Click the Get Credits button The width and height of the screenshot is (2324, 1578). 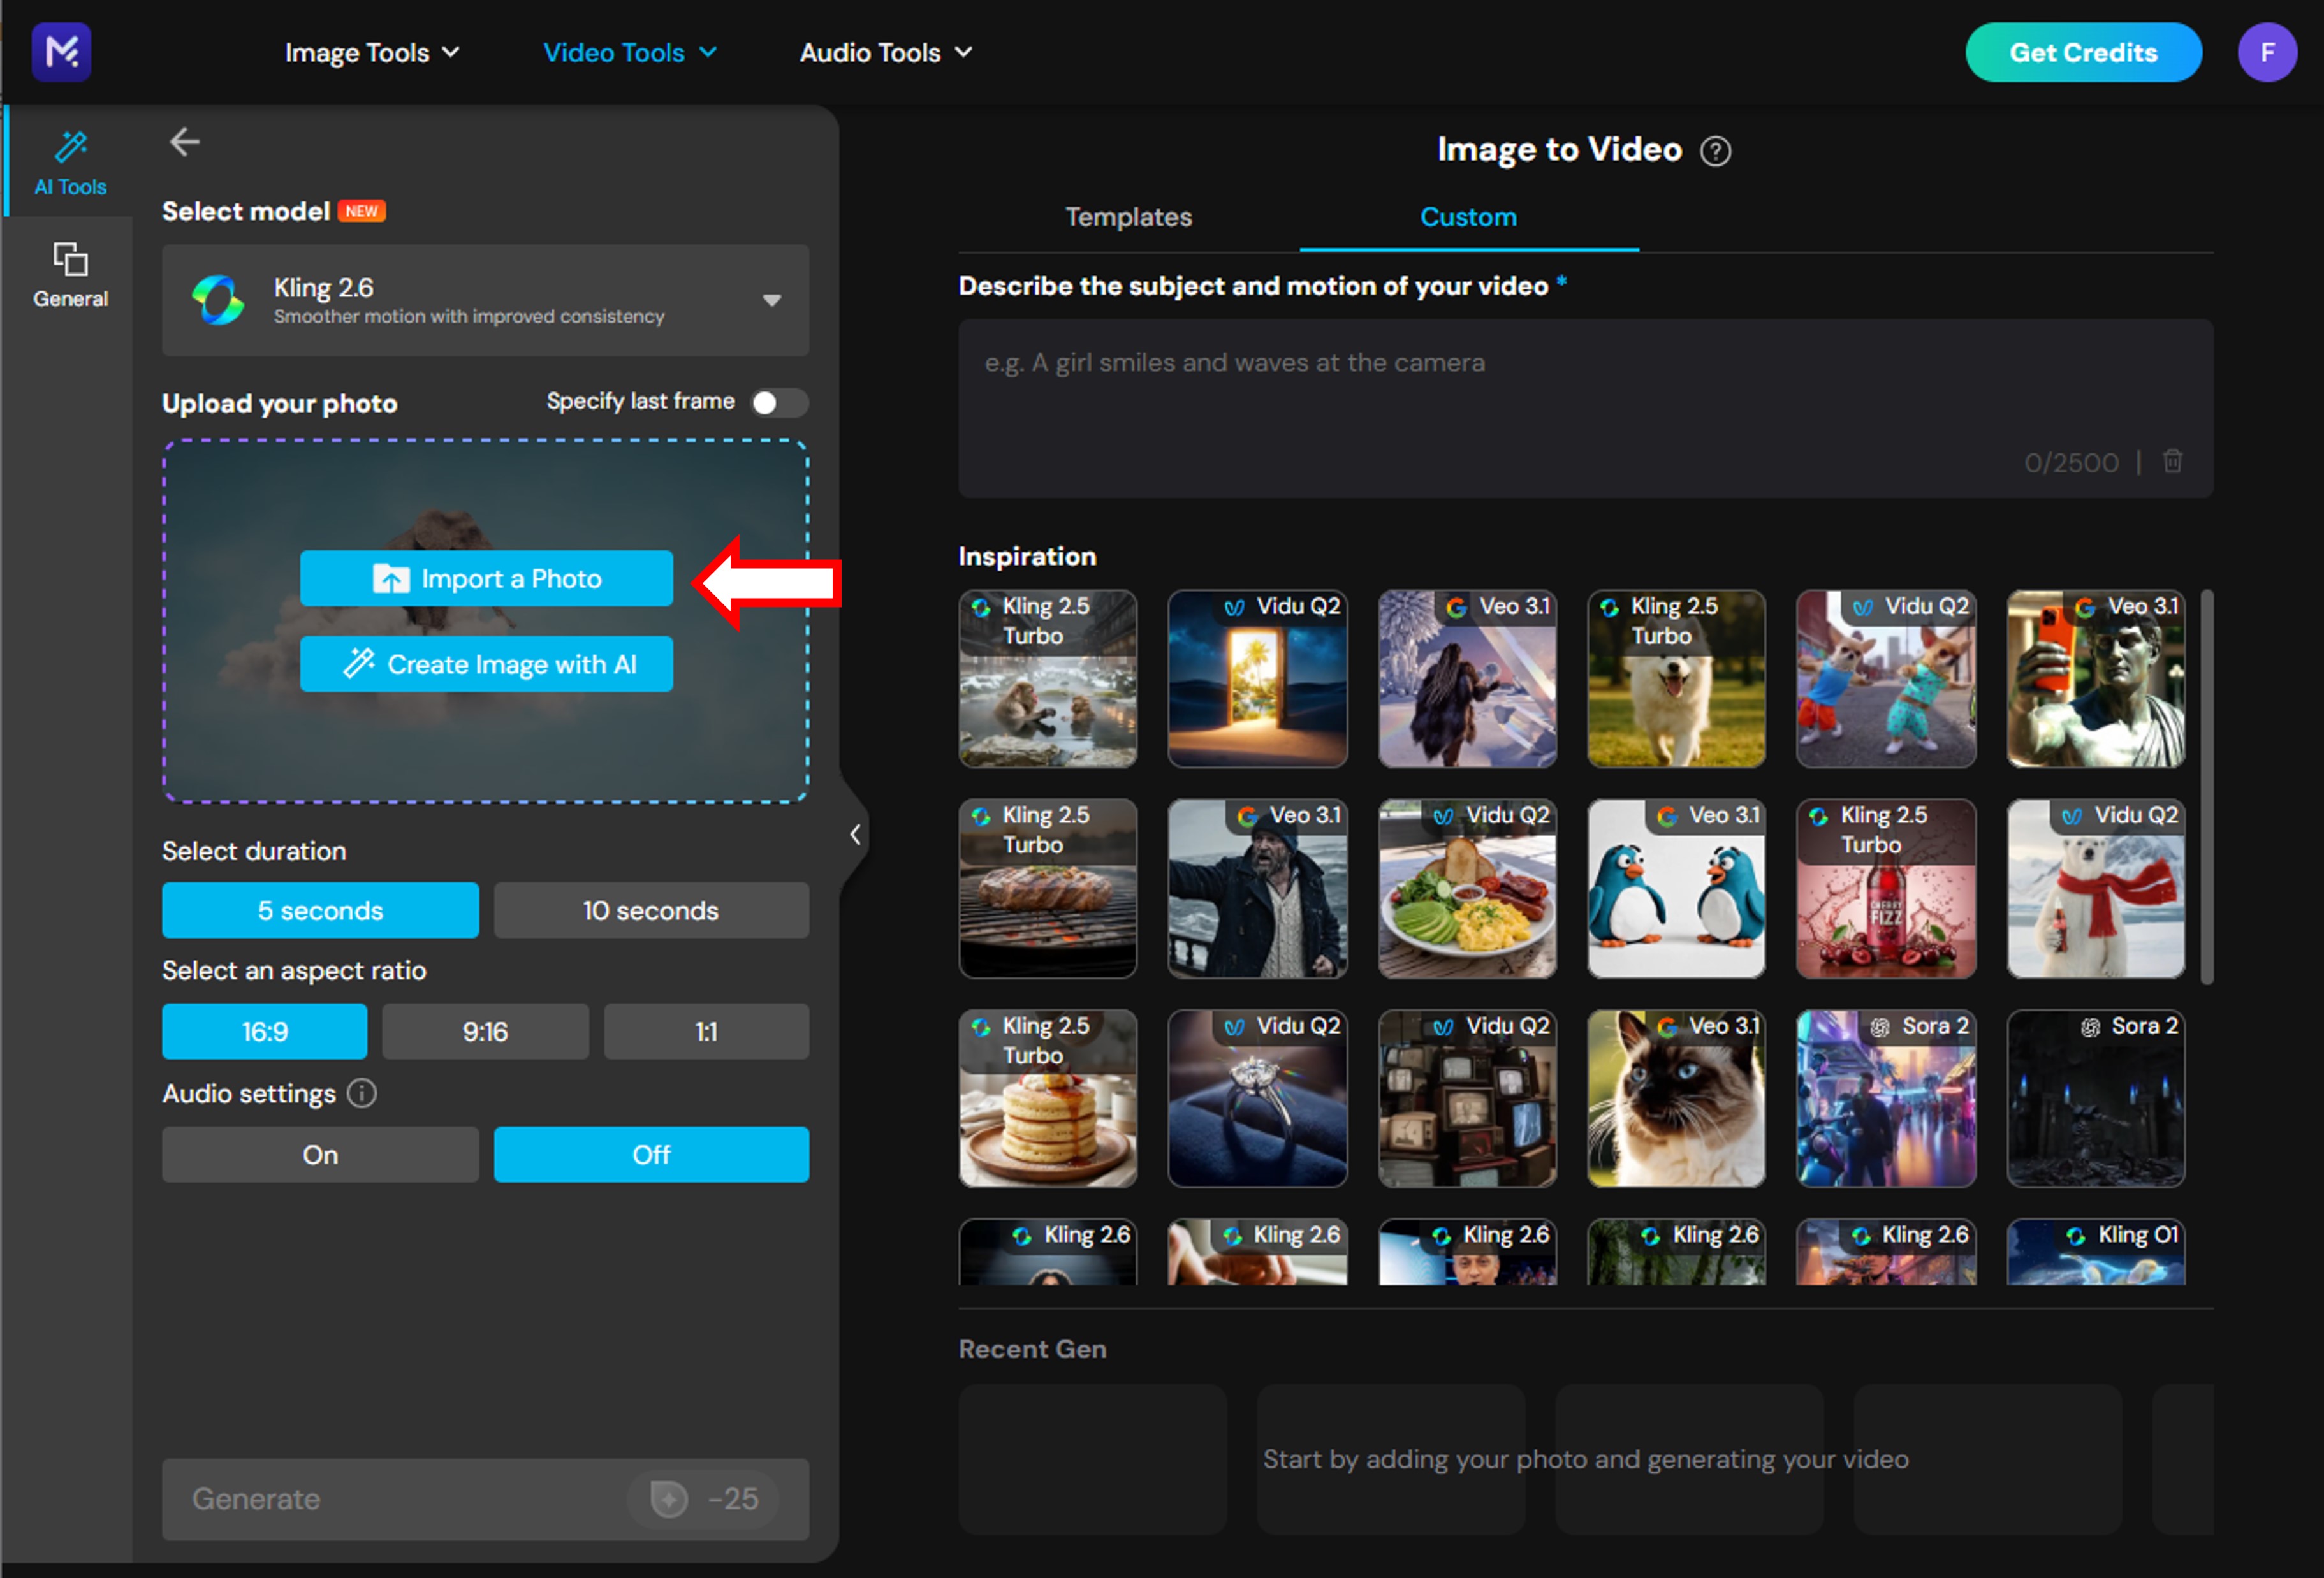2083,53
